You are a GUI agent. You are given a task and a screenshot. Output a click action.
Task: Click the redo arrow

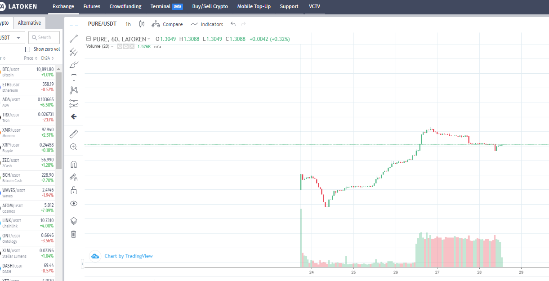(244, 24)
